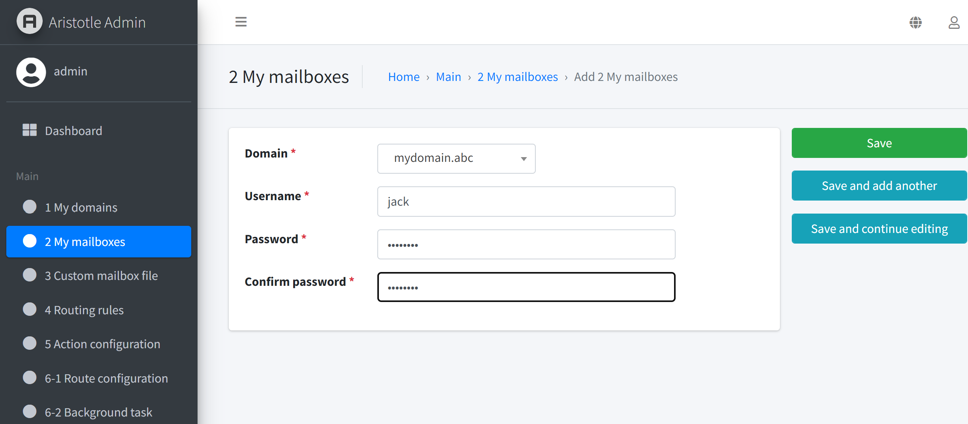The width and height of the screenshot is (968, 424).
Task: Open the language globe icon
Action: 915,22
